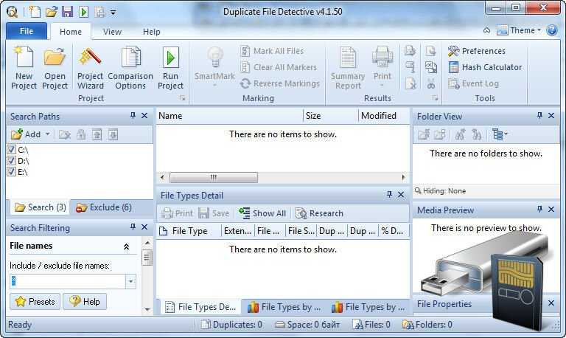Pin the Search Paths panel
566x338 pixels.
(x=133, y=116)
